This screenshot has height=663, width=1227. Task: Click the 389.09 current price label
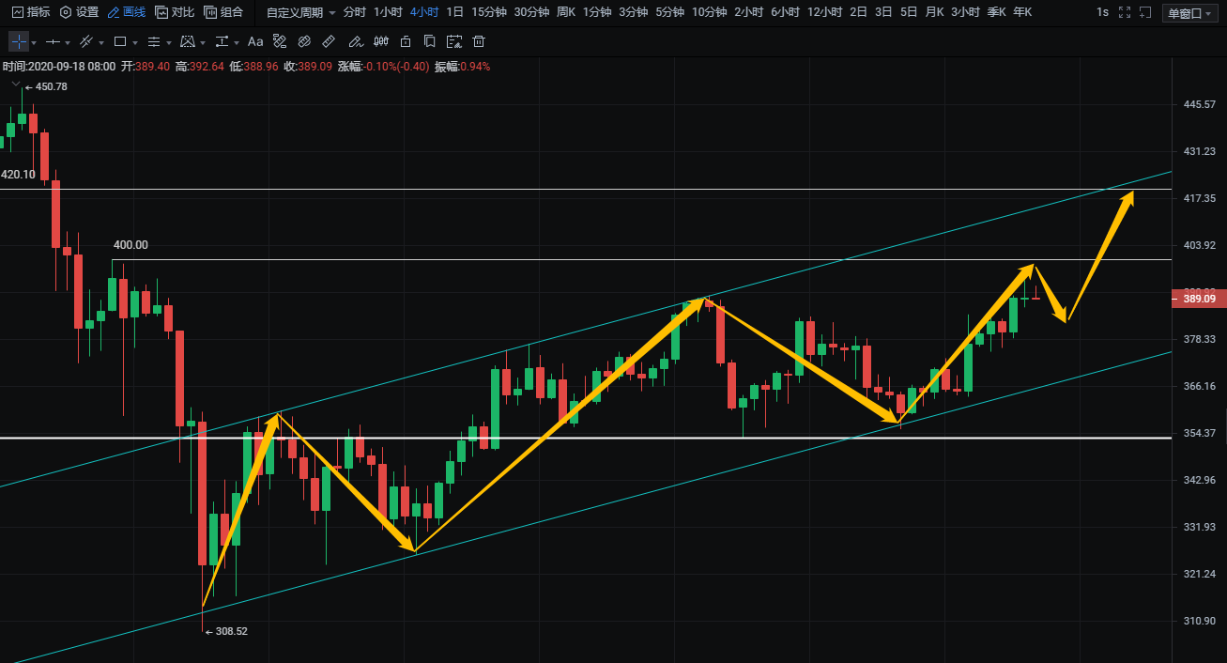click(x=1198, y=299)
